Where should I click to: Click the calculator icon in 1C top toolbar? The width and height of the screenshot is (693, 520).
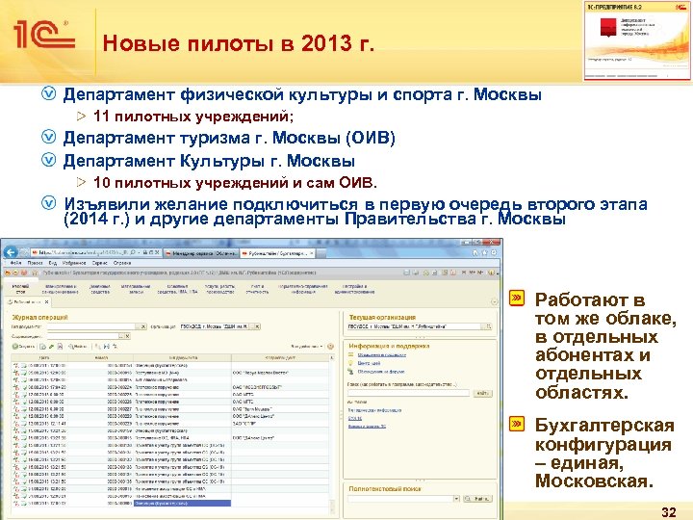pyautogui.click(x=445, y=273)
